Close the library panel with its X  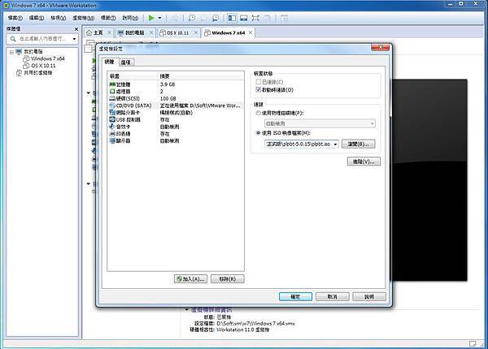pos(76,29)
